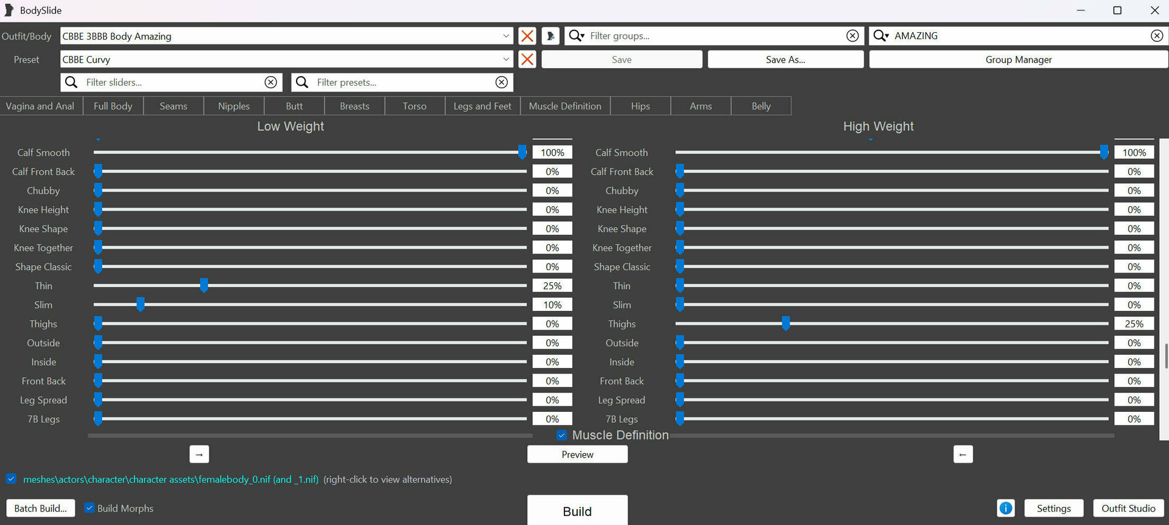Open the Muscle Definition tab
The image size is (1169, 525).
565,106
